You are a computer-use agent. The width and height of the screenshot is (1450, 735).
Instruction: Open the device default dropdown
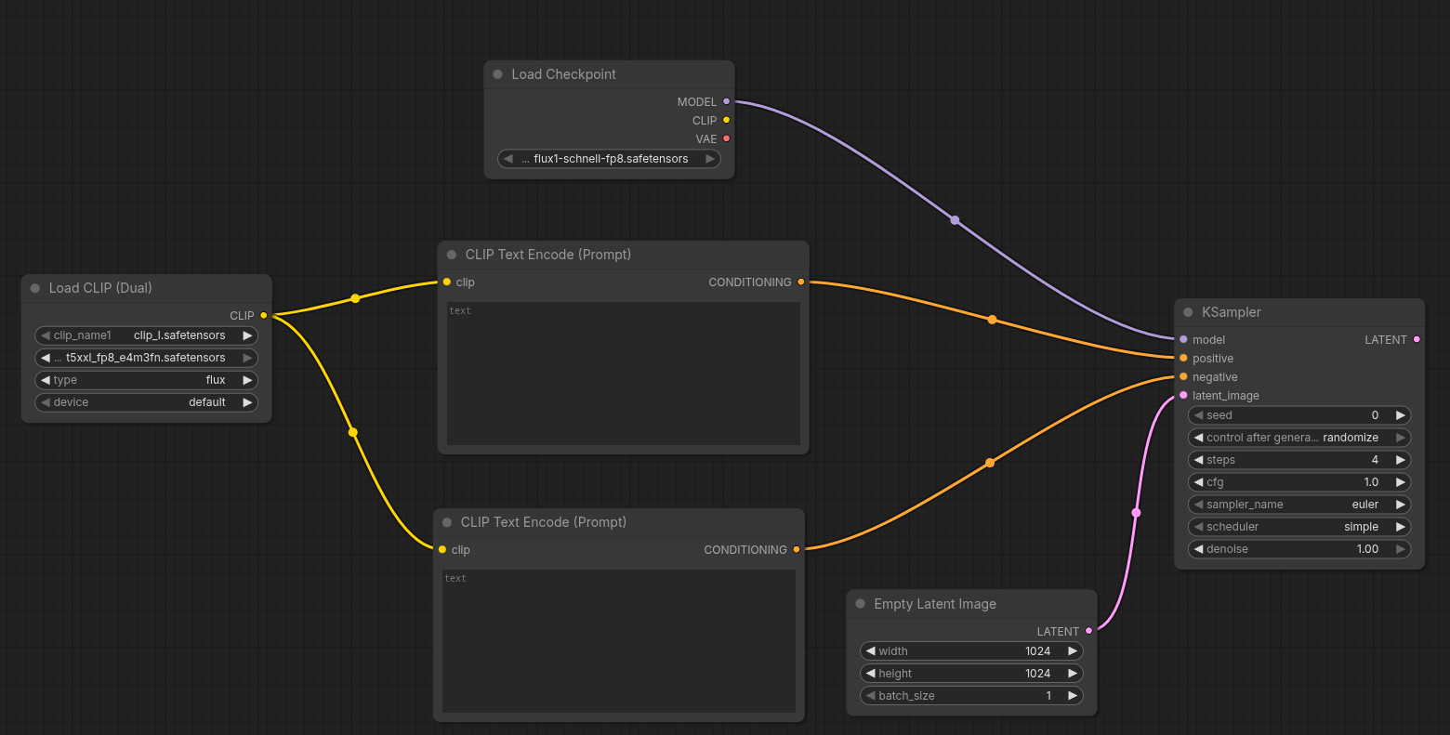147,402
